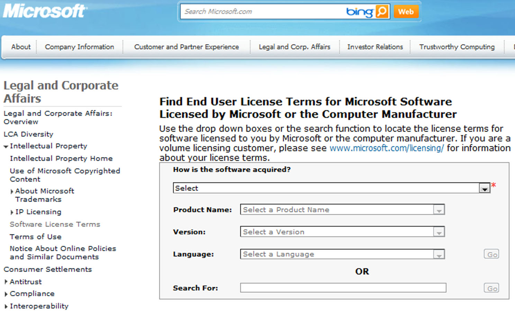Screen dimensions: 515x314
Task: Open the Investor Relations menu item
Action: click(x=375, y=47)
